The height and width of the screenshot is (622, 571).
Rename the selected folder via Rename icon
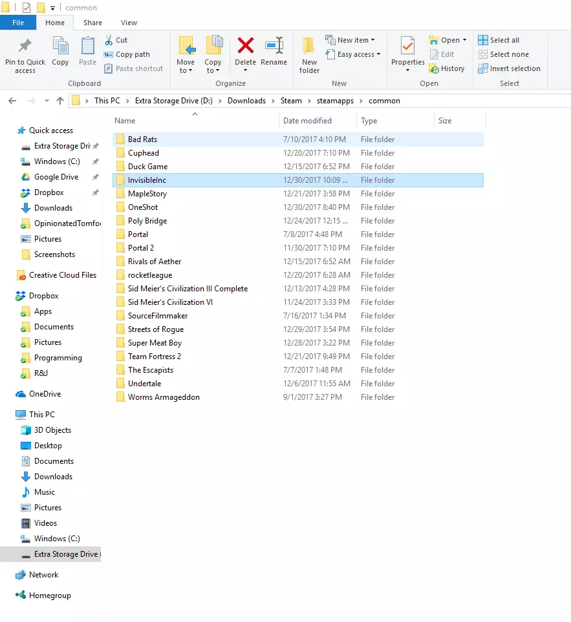[274, 45]
